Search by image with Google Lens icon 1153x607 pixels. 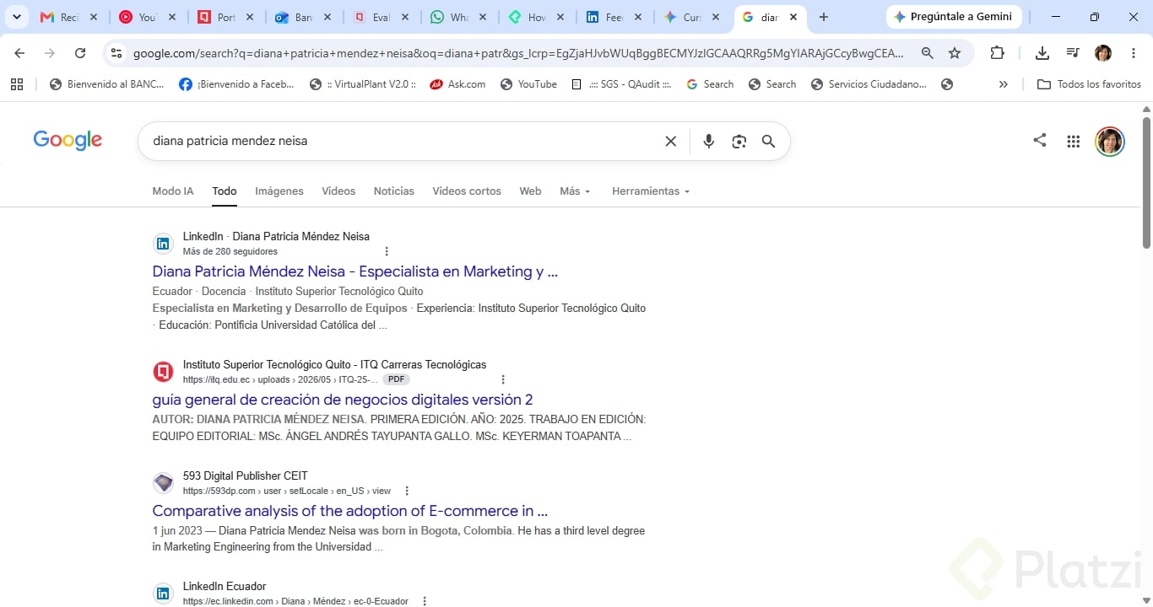point(739,142)
